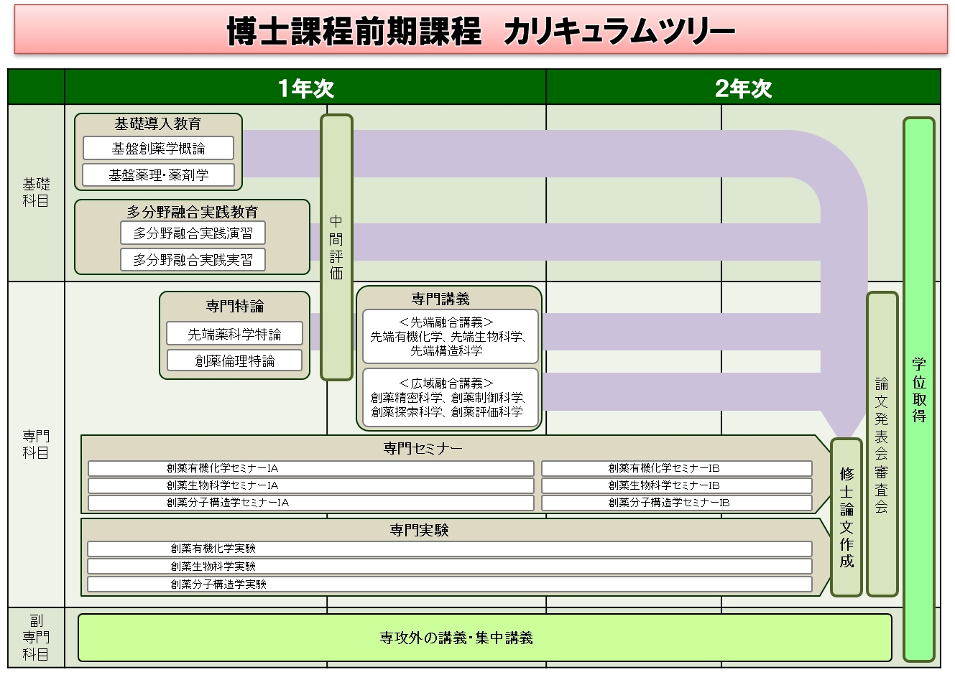Image resolution: width=955 pixels, height=680 pixels.
Task: Select the ＜先端融合講義＞ box
Action: click(450, 336)
